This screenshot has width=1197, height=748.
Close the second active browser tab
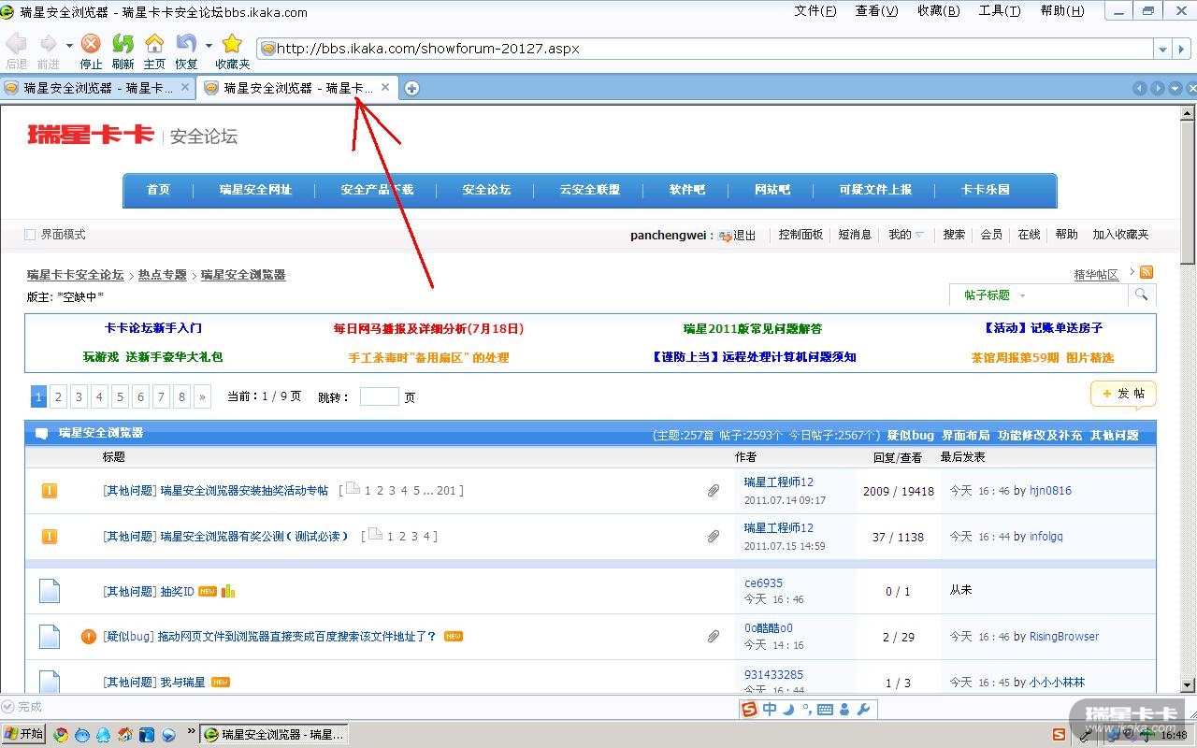tap(385, 87)
